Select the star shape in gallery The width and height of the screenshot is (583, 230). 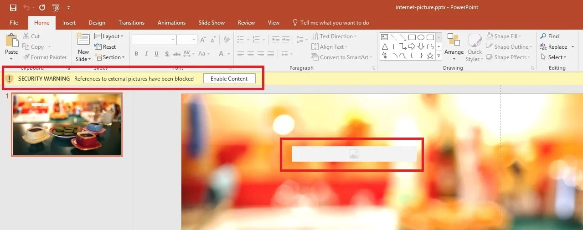tap(430, 56)
